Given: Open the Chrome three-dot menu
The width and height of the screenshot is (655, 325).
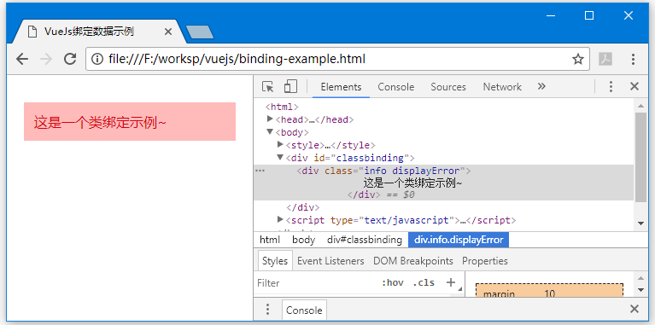Looking at the screenshot, I should click(x=634, y=59).
